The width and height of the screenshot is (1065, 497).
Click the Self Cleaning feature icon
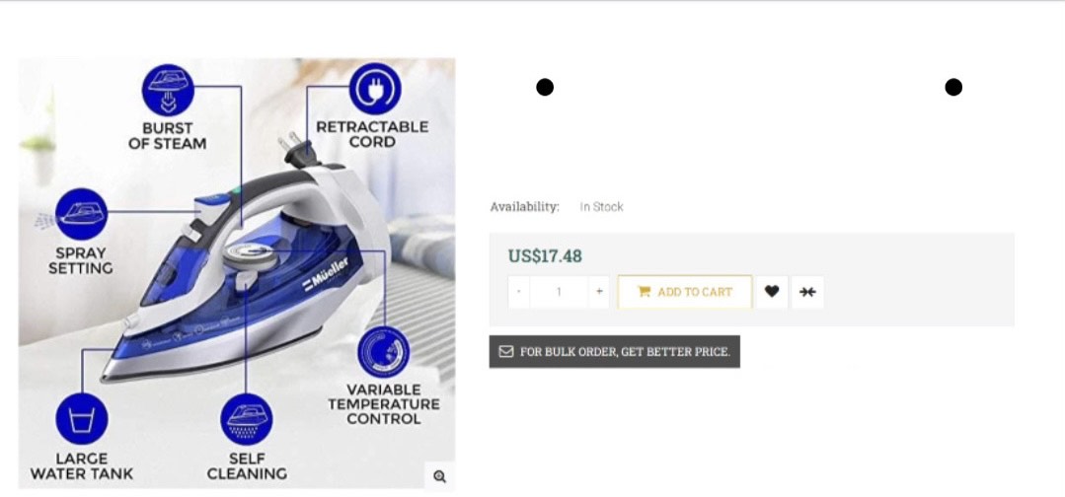pos(247,420)
